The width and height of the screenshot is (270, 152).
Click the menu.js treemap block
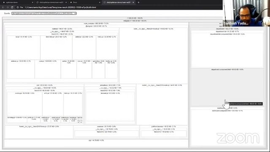pos(107,48)
